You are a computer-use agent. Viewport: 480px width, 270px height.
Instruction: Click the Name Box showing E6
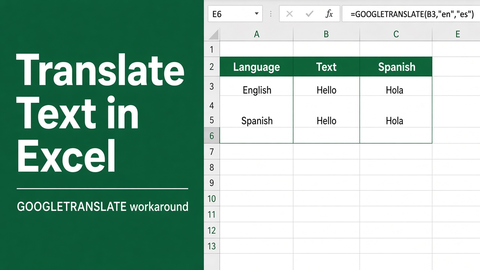[x=236, y=14]
